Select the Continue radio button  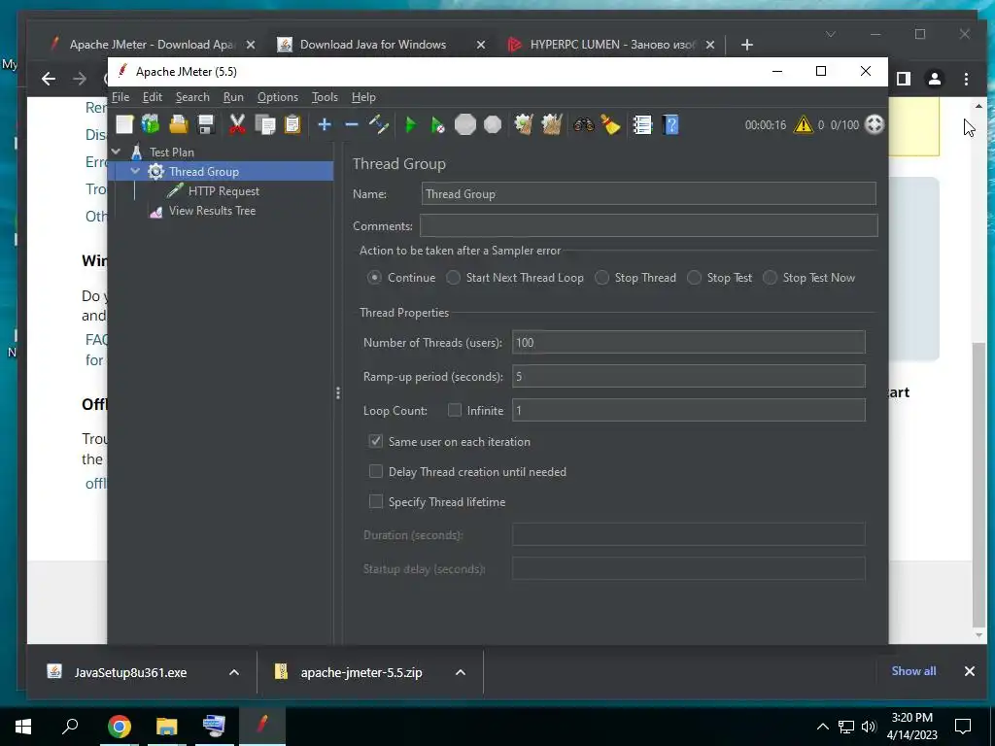(375, 277)
